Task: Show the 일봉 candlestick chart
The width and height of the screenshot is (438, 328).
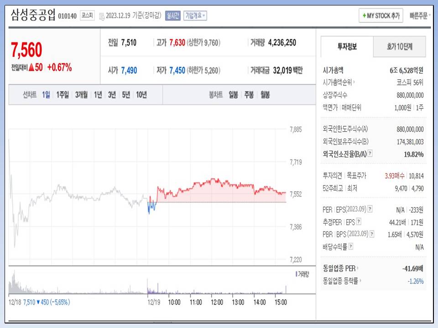Action: pos(233,95)
